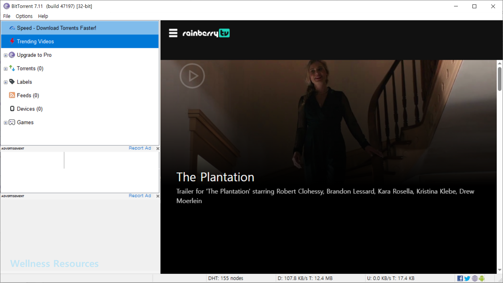This screenshot has width=503, height=283.
Task: Click Report Ad on the upper advertisement
Action: tap(140, 148)
